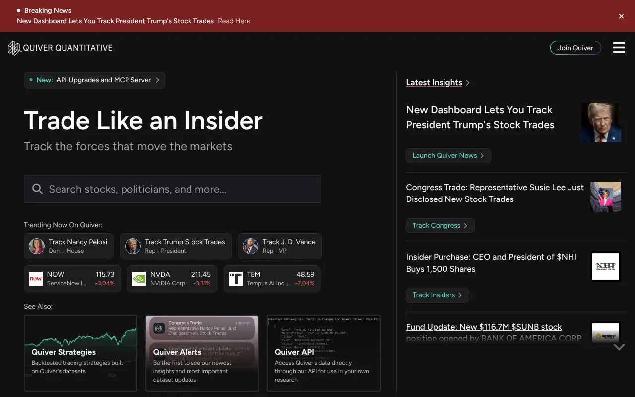Open the Trump photo thumbnail in Insights
The width and height of the screenshot is (635, 397).
pyautogui.click(x=601, y=123)
